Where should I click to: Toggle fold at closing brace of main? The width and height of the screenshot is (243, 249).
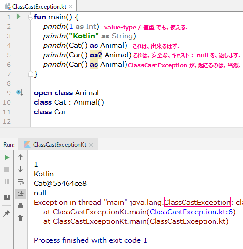(x=30, y=74)
